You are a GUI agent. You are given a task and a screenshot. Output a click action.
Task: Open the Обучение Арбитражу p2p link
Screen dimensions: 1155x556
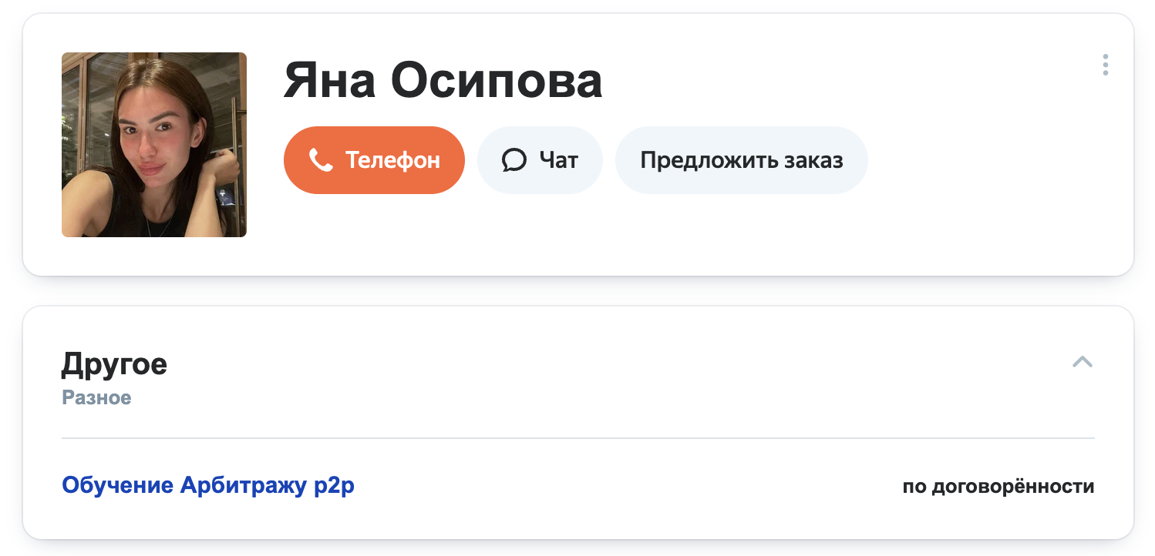pyautogui.click(x=208, y=486)
